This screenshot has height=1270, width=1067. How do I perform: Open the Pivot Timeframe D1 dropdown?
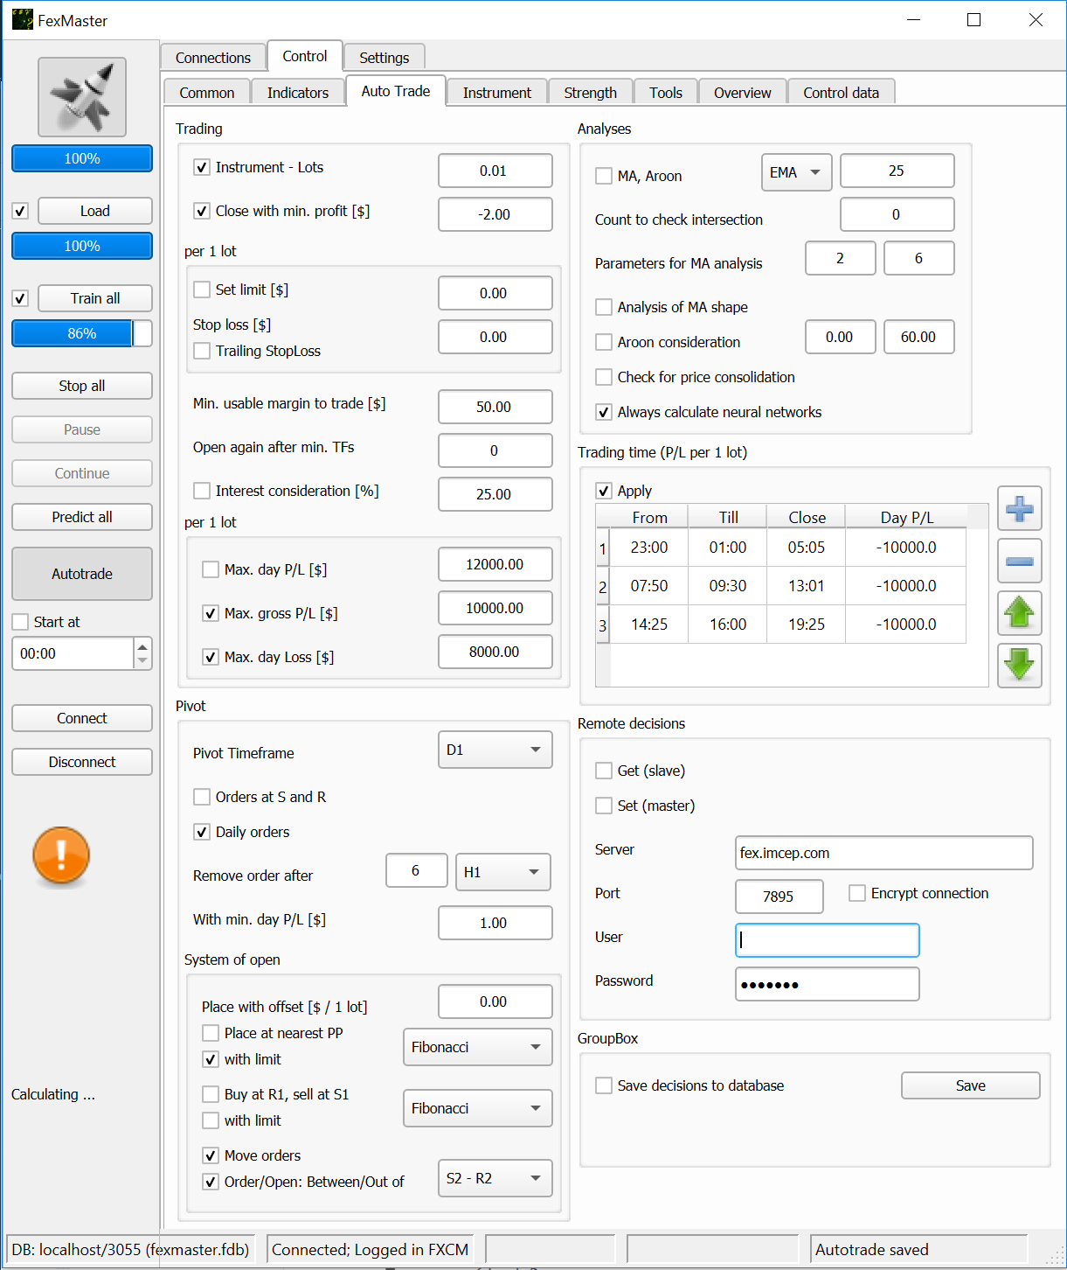(495, 750)
